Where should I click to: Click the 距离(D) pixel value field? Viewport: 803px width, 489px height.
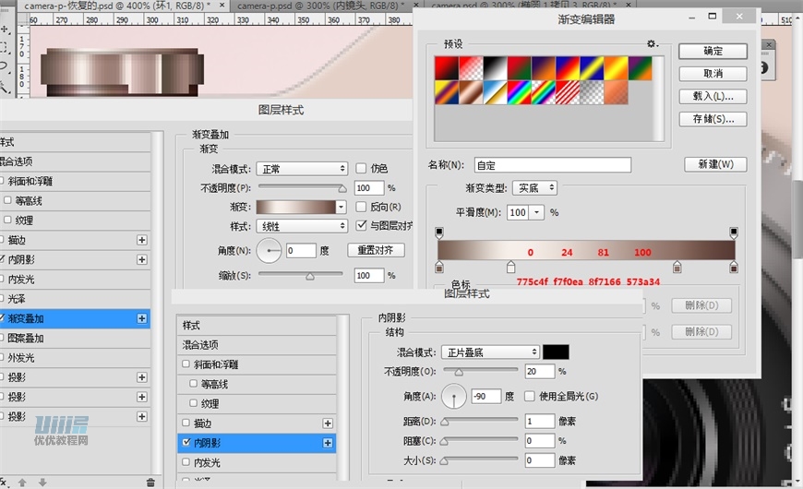540,421
